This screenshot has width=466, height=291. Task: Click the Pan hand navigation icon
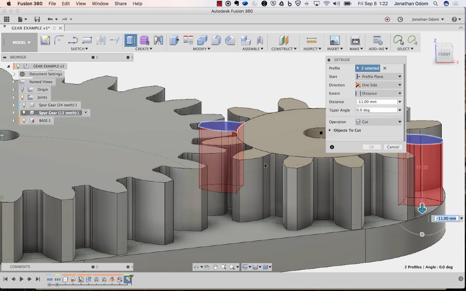(215, 267)
